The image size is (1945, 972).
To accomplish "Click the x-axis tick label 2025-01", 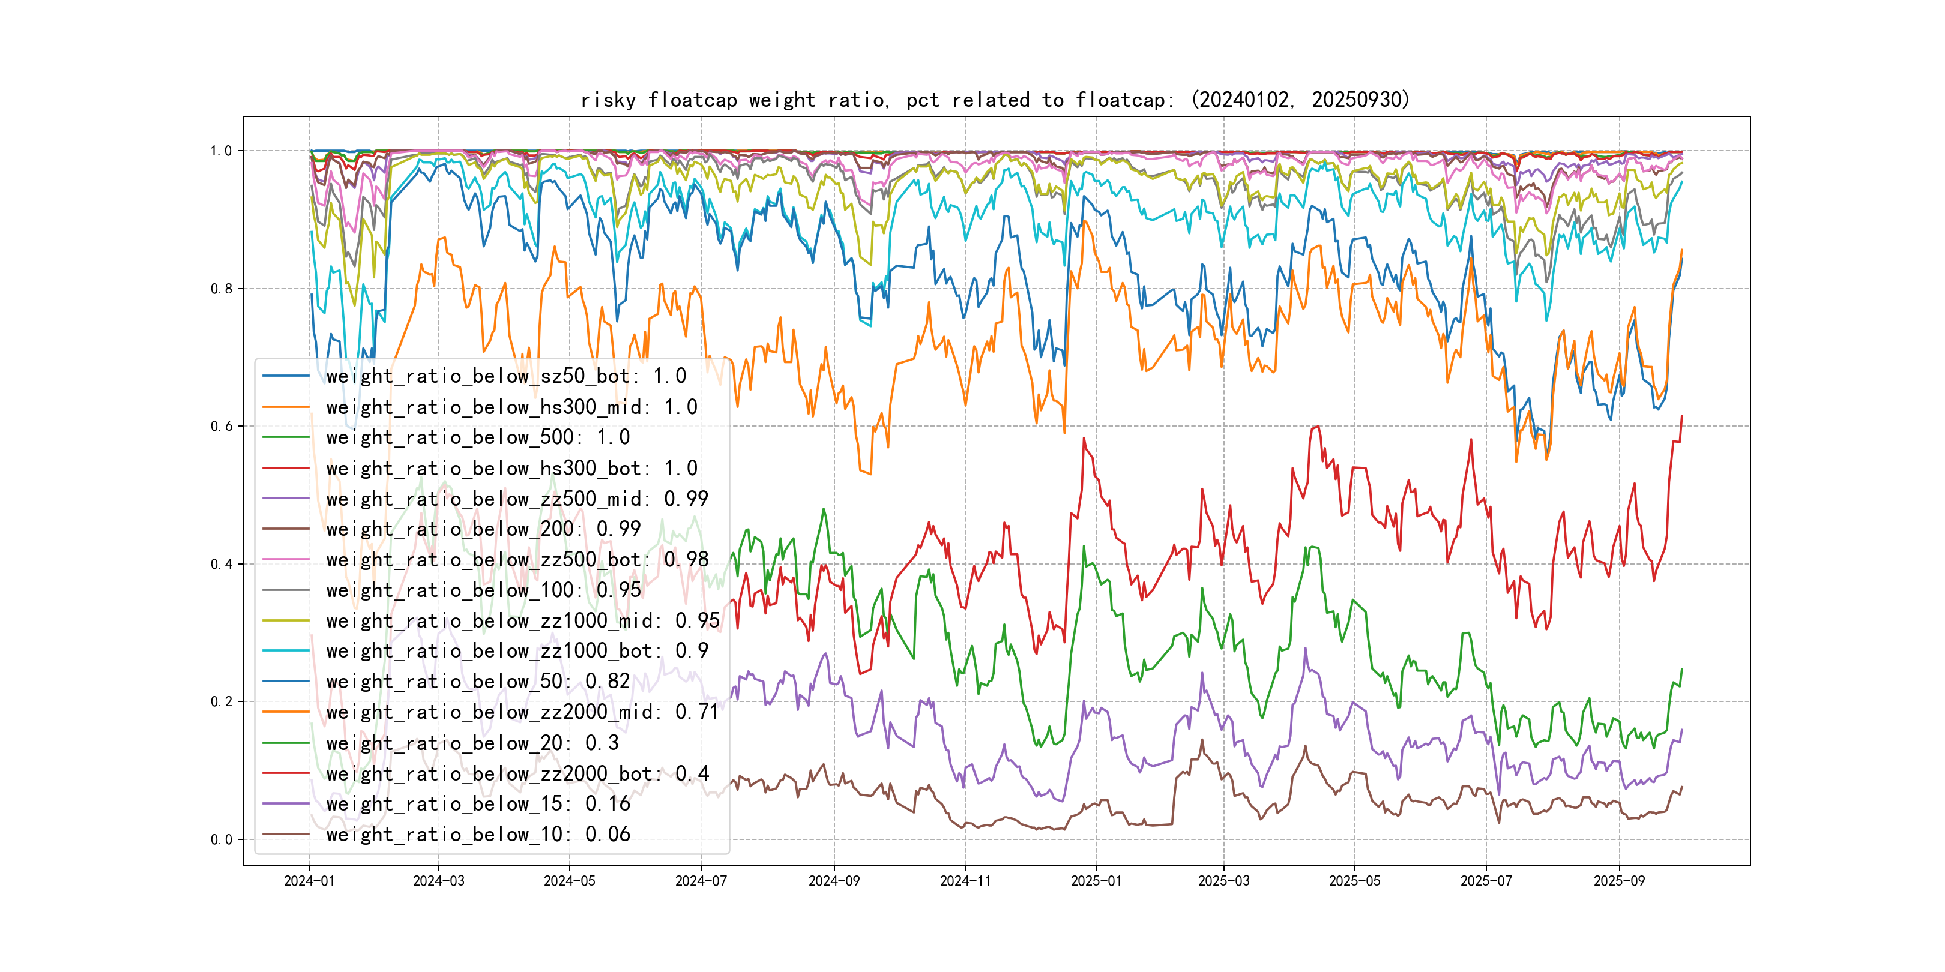I will (1096, 881).
